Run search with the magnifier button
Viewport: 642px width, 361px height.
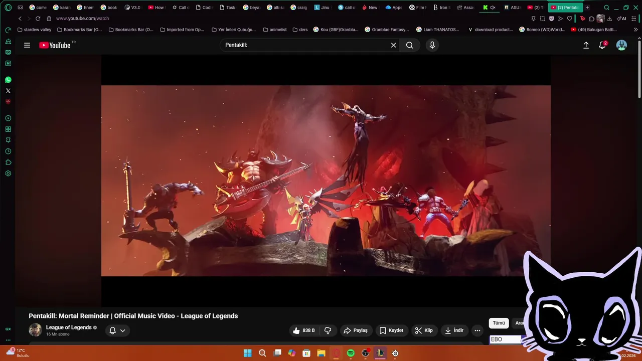[410, 45]
